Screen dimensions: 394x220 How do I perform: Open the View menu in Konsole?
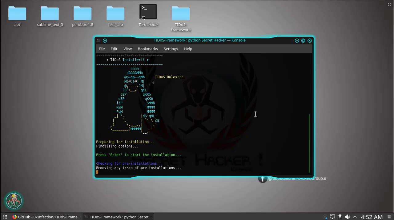pos(127,49)
